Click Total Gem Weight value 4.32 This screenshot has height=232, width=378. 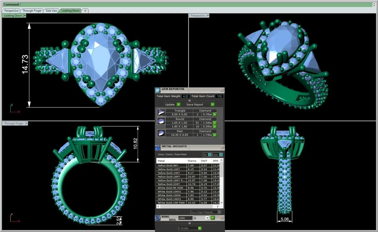pyautogui.click(x=186, y=96)
